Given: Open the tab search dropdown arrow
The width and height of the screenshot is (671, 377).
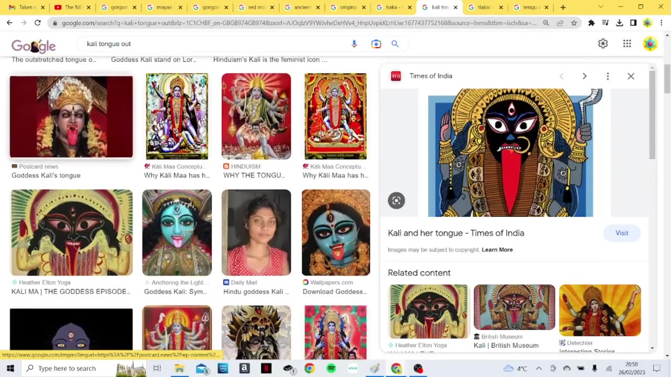Looking at the screenshot, I should (601, 7).
